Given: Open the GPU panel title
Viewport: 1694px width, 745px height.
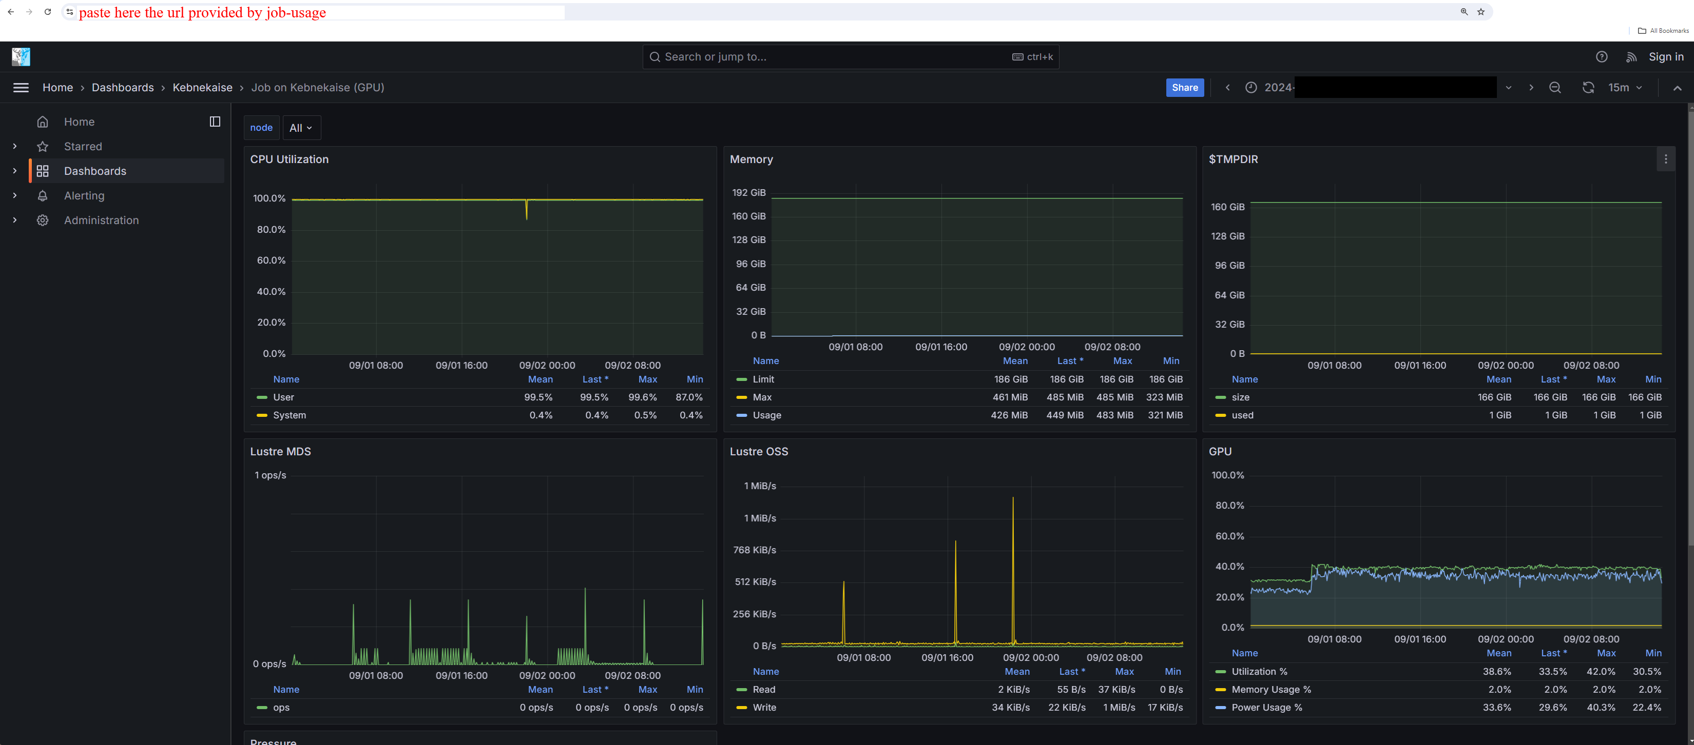Looking at the screenshot, I should tap(1220, 451).
